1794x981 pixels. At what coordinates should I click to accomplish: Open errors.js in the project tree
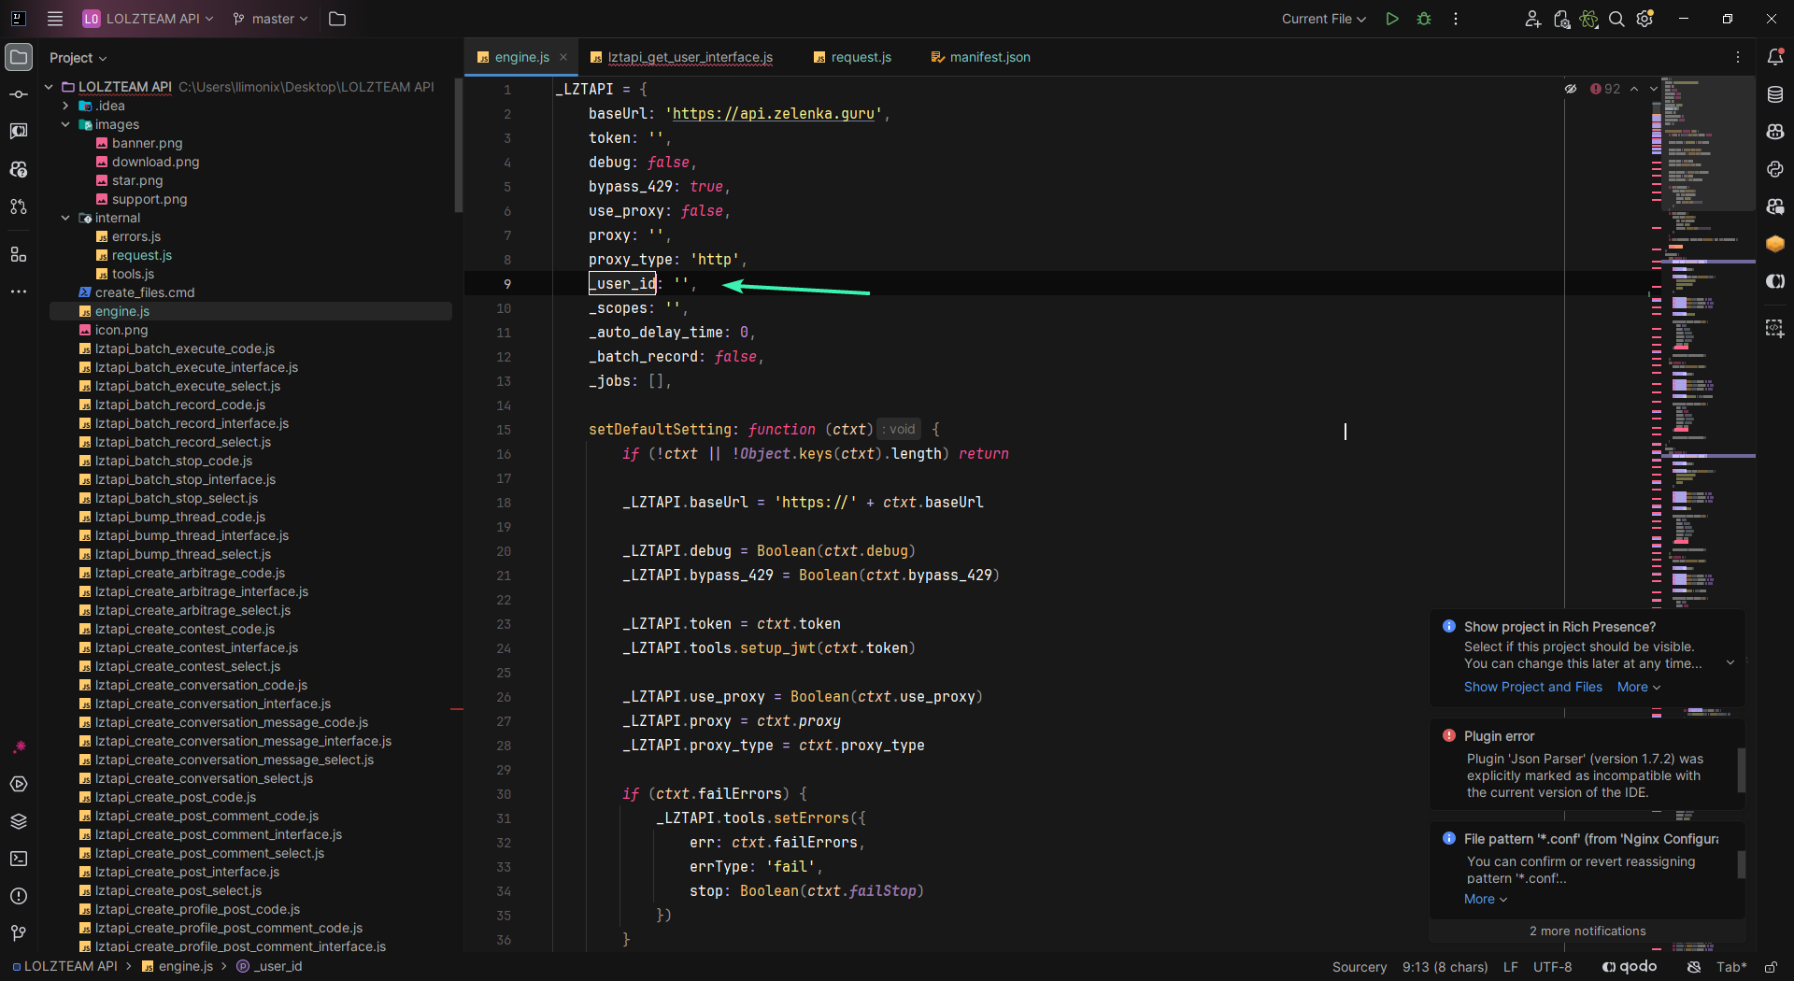(135, 236)
